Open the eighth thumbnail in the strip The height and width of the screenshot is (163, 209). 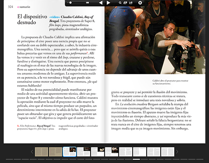point(140,152)
